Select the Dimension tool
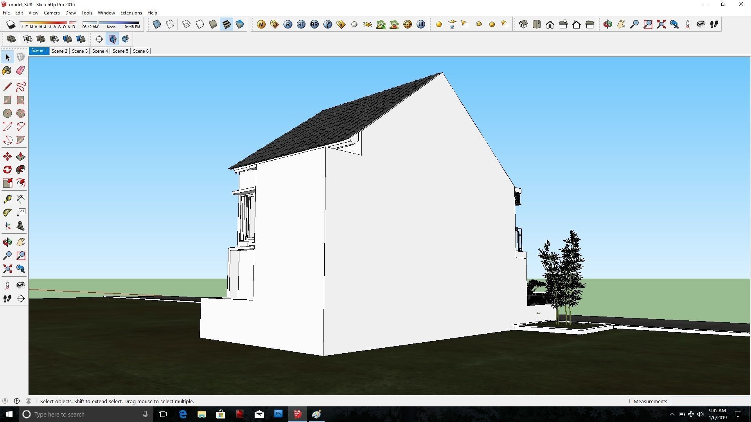 21,199
